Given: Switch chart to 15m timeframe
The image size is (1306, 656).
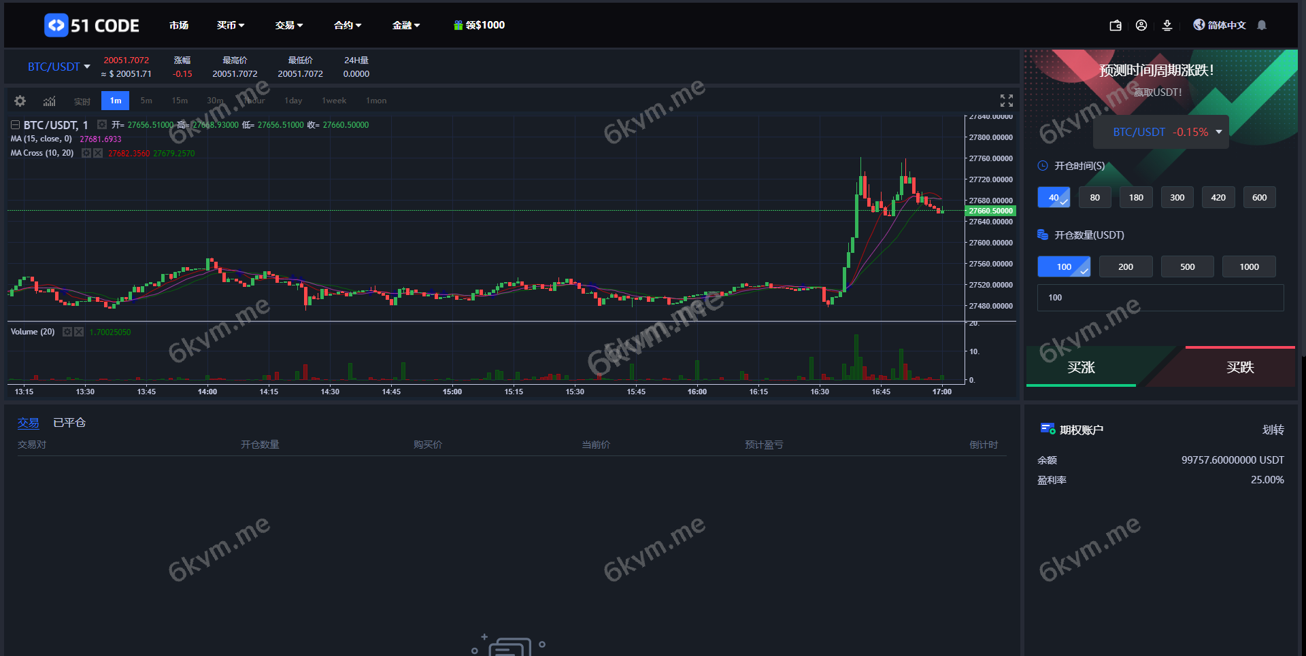Looking at the screenshot, I should (x=180, y=101).
